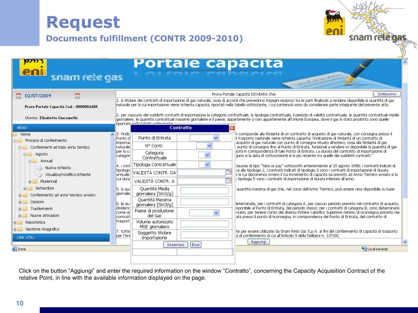Open the Punto di Entrata dropdown
Screen dimensions: 418x313
tap(216, 138)
